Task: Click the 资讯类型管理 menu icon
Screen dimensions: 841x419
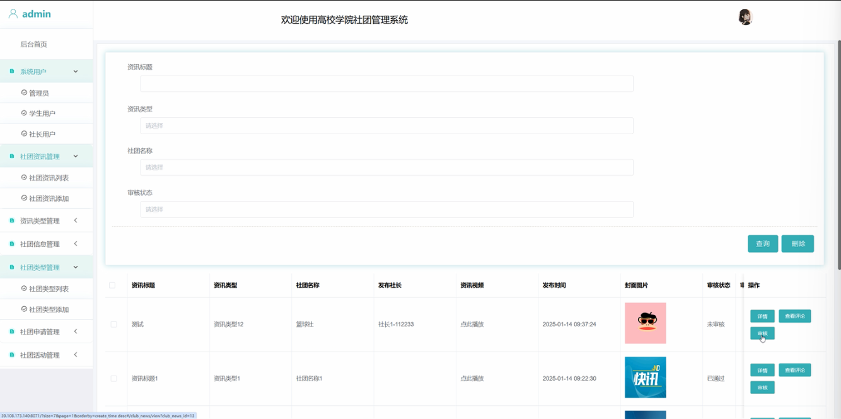Action: (x=12, y=221)
